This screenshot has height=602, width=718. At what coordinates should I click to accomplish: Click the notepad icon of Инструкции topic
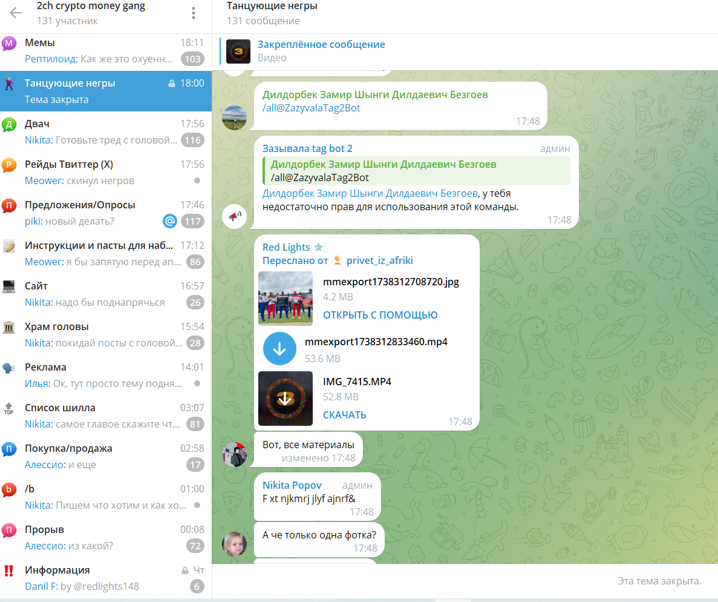[x=9, y=246]
